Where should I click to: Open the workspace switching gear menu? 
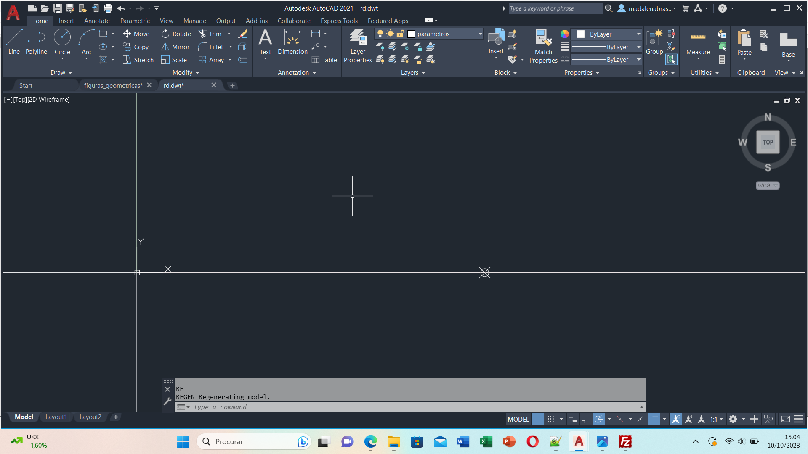(x=736, y=419)
